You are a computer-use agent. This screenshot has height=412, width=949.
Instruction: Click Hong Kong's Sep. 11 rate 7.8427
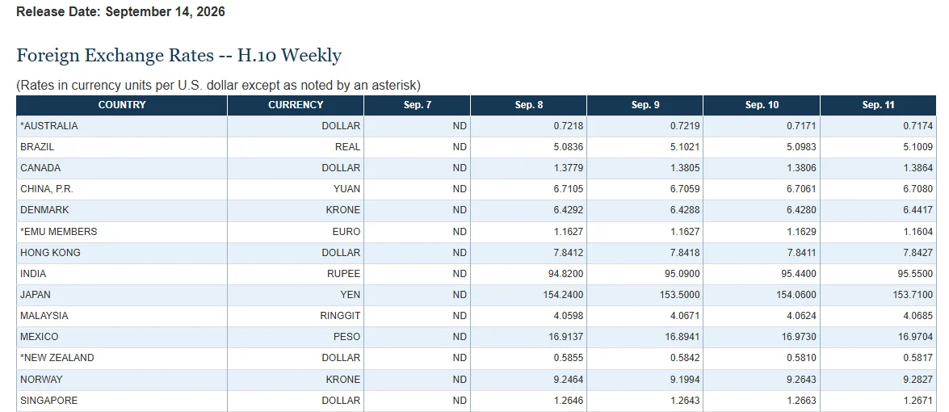(x=878, y=253)
